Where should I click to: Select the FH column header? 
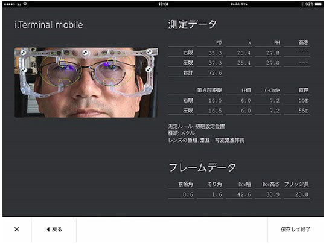click(x=276, y=43)
